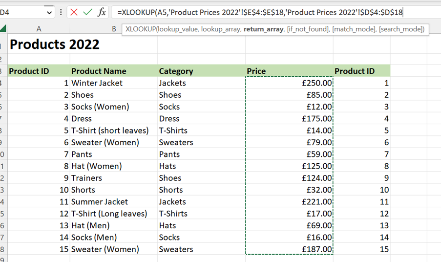441x262 pixels.
Task: Click return_array in the XLOOKUP tooltip
Action: point(263,29)
